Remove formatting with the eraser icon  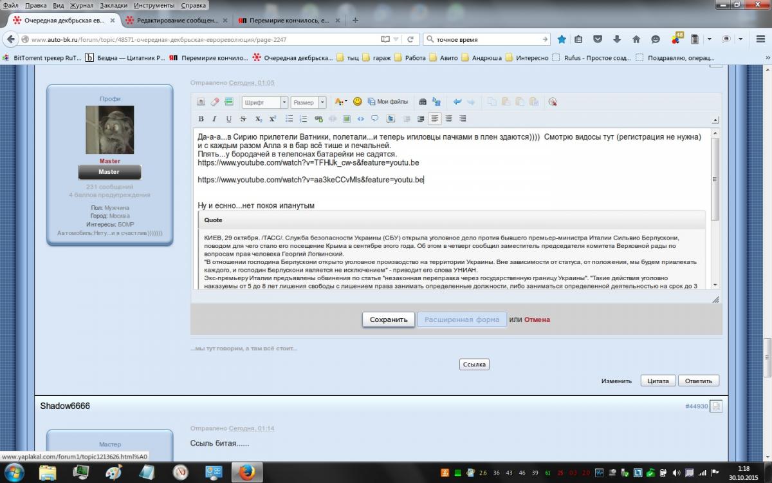[215, 102]
